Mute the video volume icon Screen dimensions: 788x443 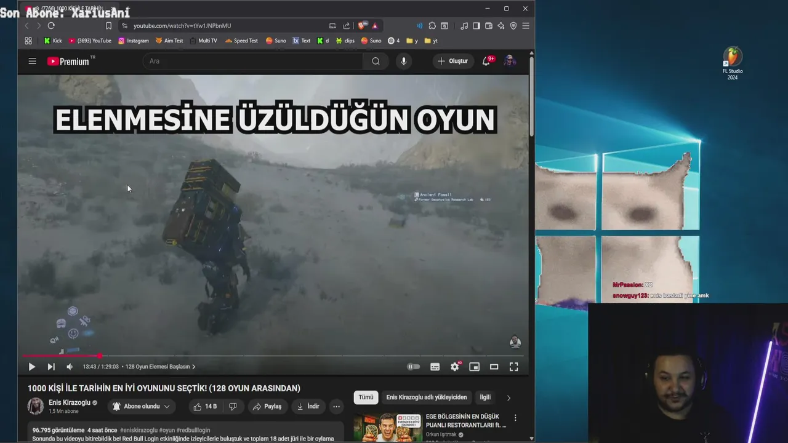[70, 367]
